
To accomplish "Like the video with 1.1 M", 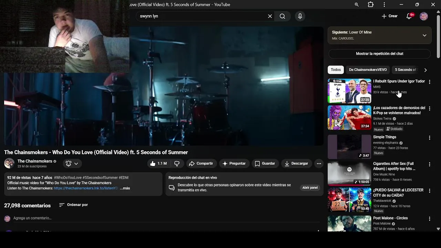I will pos(158,164).
